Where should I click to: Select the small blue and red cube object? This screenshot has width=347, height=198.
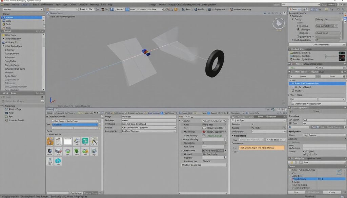click(146, 52)
